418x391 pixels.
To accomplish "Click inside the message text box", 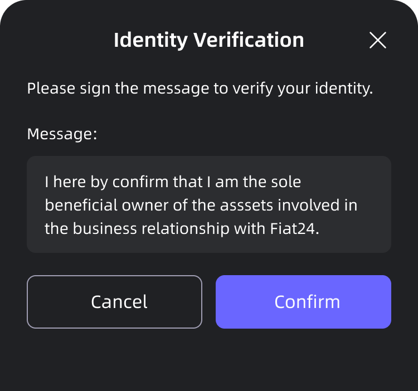I will (x=209, y=204).
